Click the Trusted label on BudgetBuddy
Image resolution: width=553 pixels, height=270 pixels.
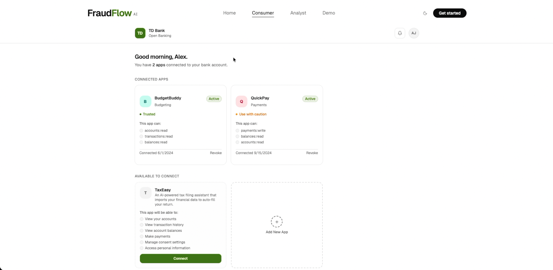tap(149, 114)
